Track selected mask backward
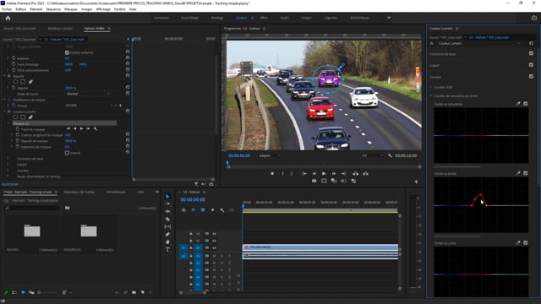Image resolution: width=541 pixels, height=304 pixels. pyautogui.click(x=75, y=129)
